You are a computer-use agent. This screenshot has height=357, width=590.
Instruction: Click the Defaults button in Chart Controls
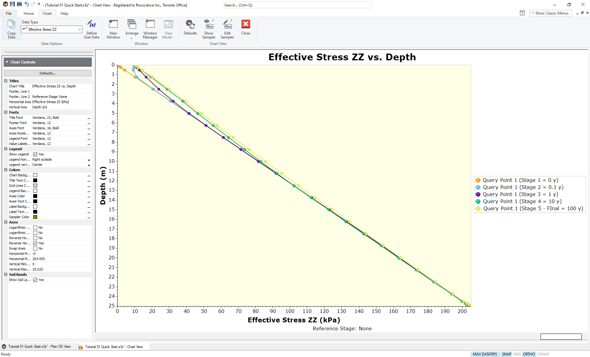pos(47,73)
